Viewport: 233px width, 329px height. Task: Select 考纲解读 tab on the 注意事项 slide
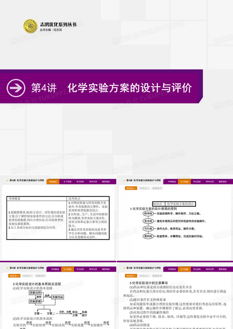[x=172, y=269]
